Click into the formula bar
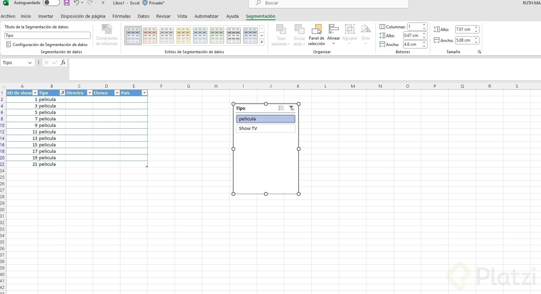Viewport: 541px width, 294px height. (x=305, y=69)
